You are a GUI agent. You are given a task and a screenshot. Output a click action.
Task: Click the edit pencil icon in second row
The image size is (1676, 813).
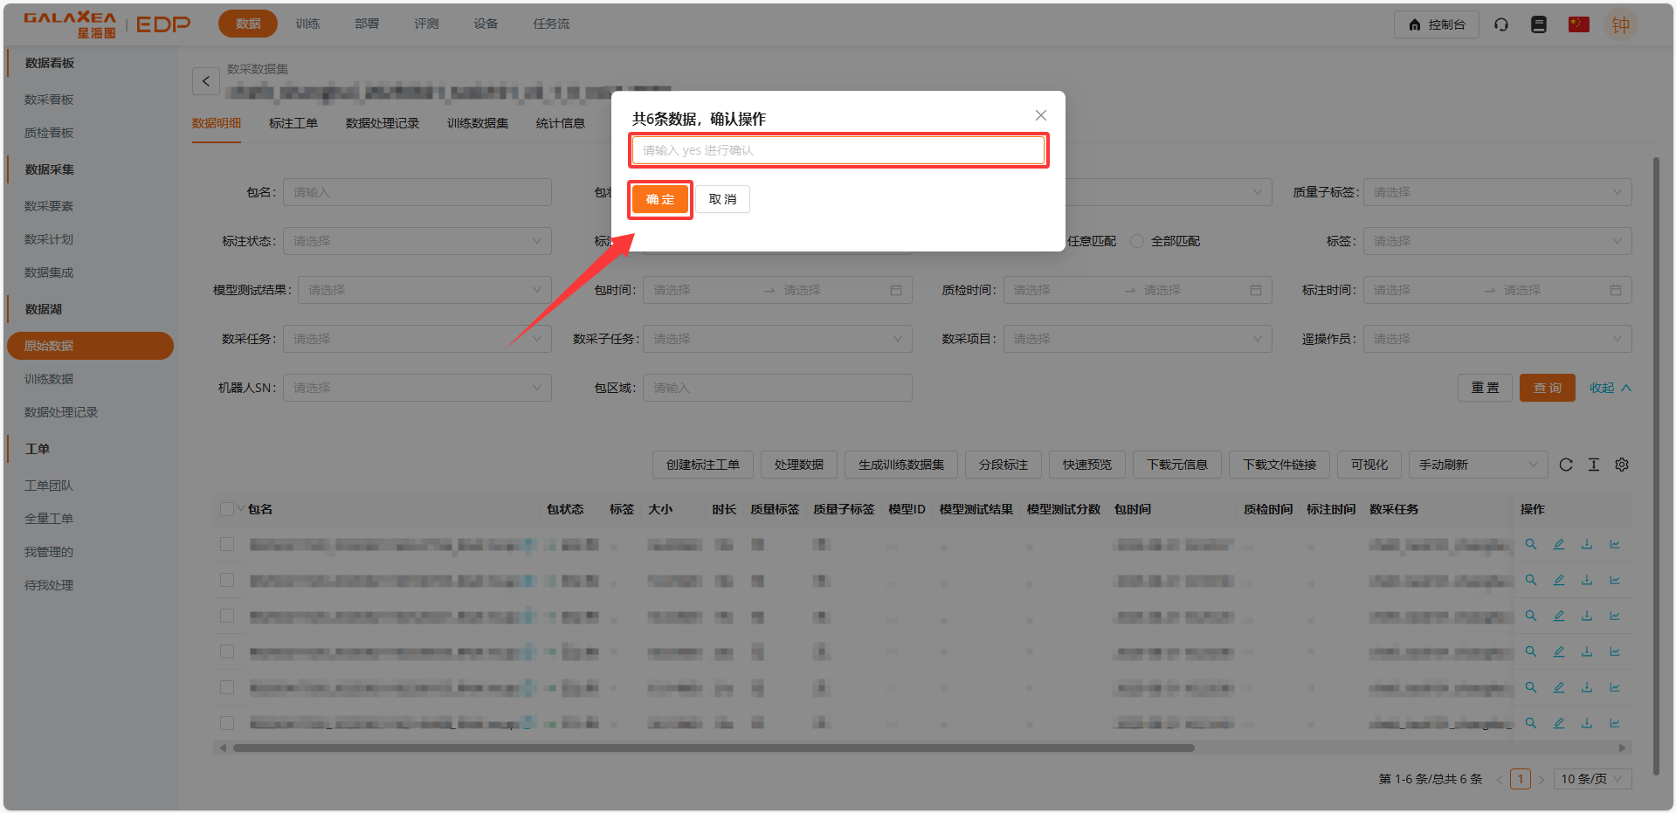[x=1558, y=580]
